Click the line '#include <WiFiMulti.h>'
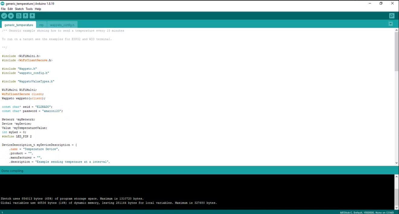The width and height of the screenshot is (399, 214). [21, 56]
